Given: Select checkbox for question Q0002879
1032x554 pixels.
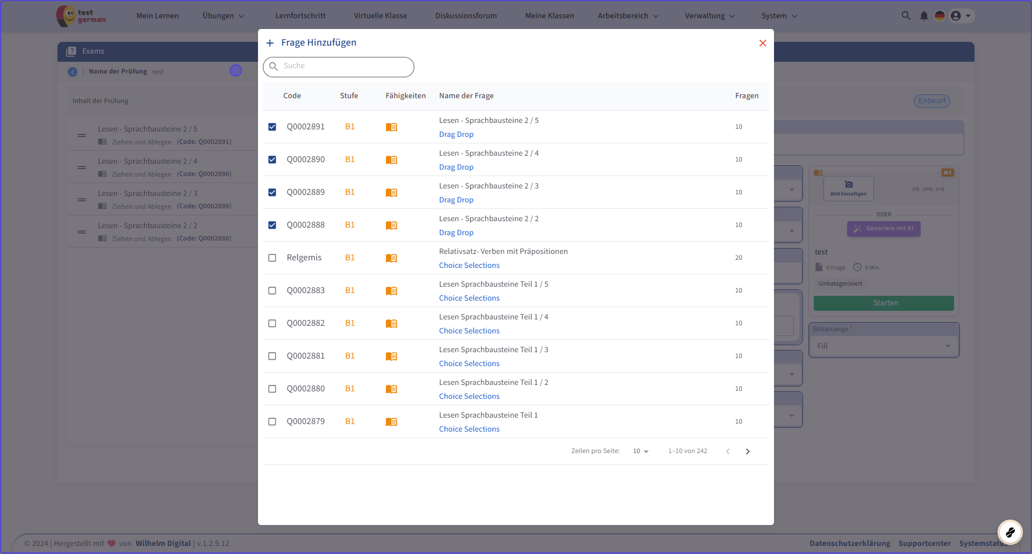Looking at the screenshot, I should tap(272, 422).
